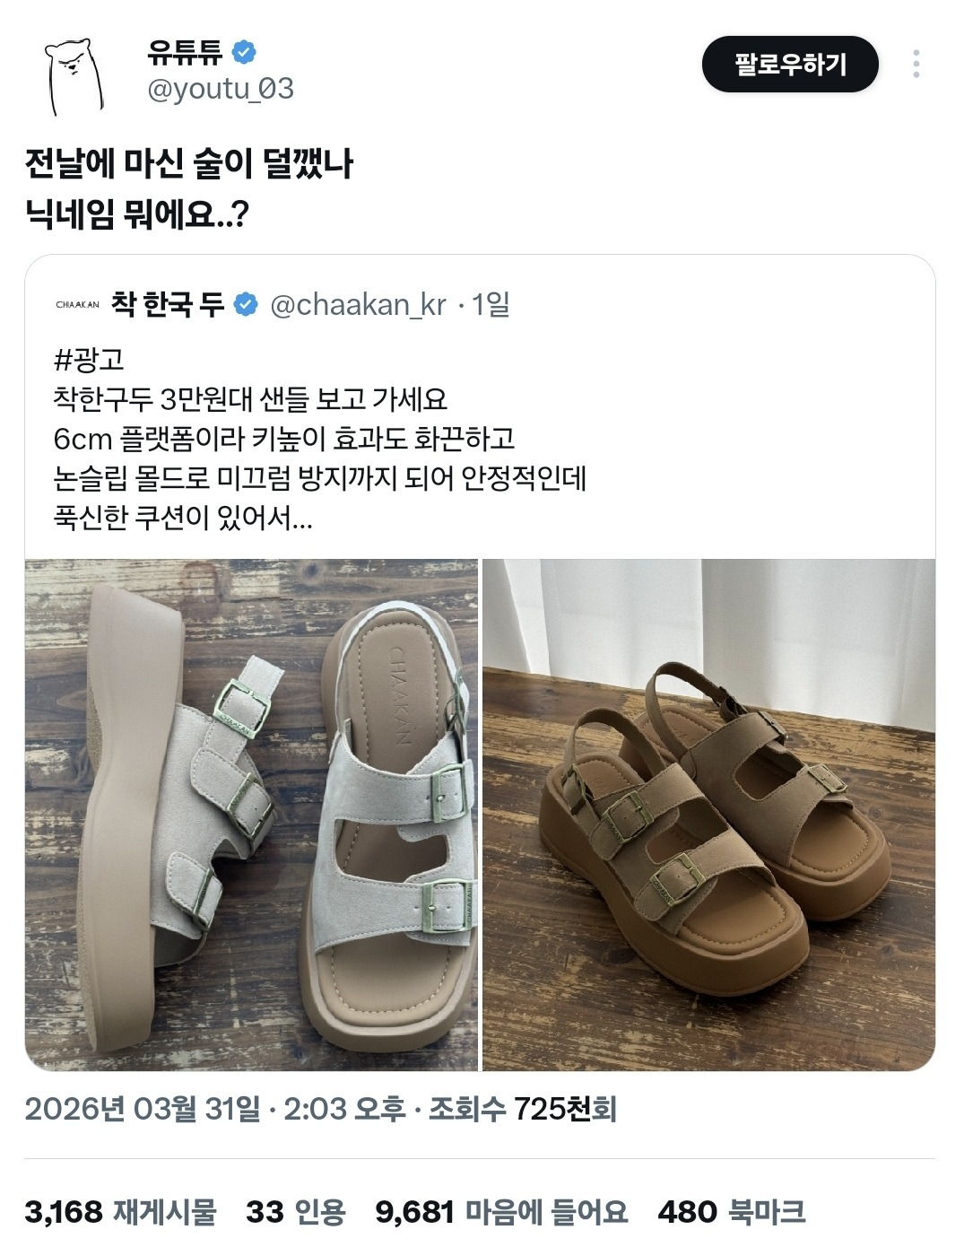
Task: Open the right brown sandals photo
Action: click(x=709, y=815)
